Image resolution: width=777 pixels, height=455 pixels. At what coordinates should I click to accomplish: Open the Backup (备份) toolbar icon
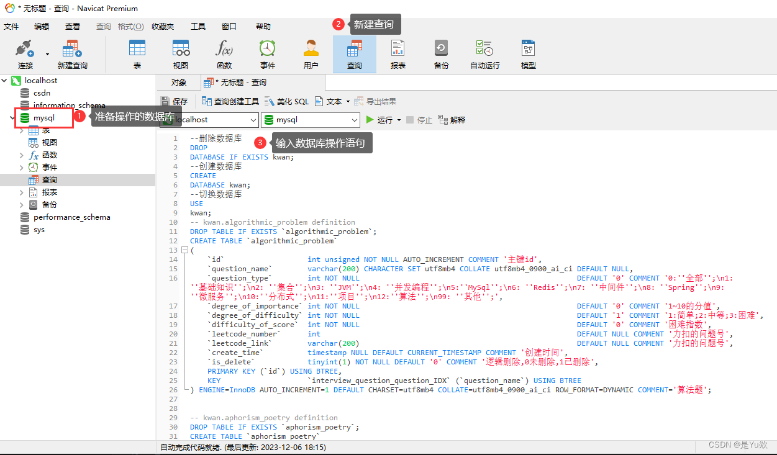click(442, 55)
